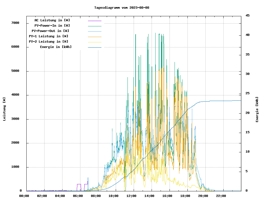Click the light blue PV-Power-Out legend line
This screenshot has width=269, height=202.
[x=94, y=31]
